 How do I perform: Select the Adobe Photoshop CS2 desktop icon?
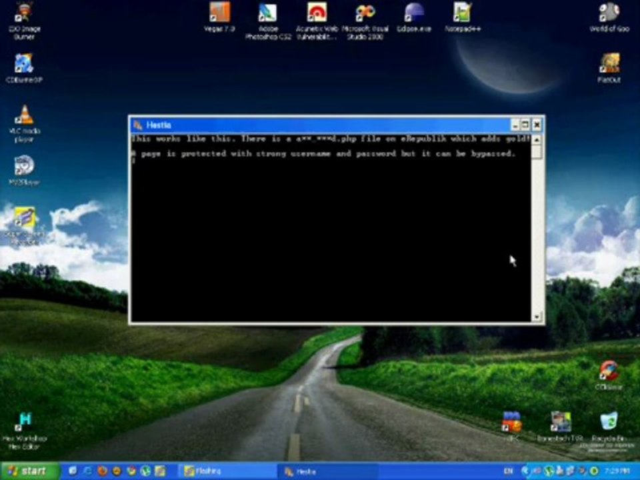268,21
